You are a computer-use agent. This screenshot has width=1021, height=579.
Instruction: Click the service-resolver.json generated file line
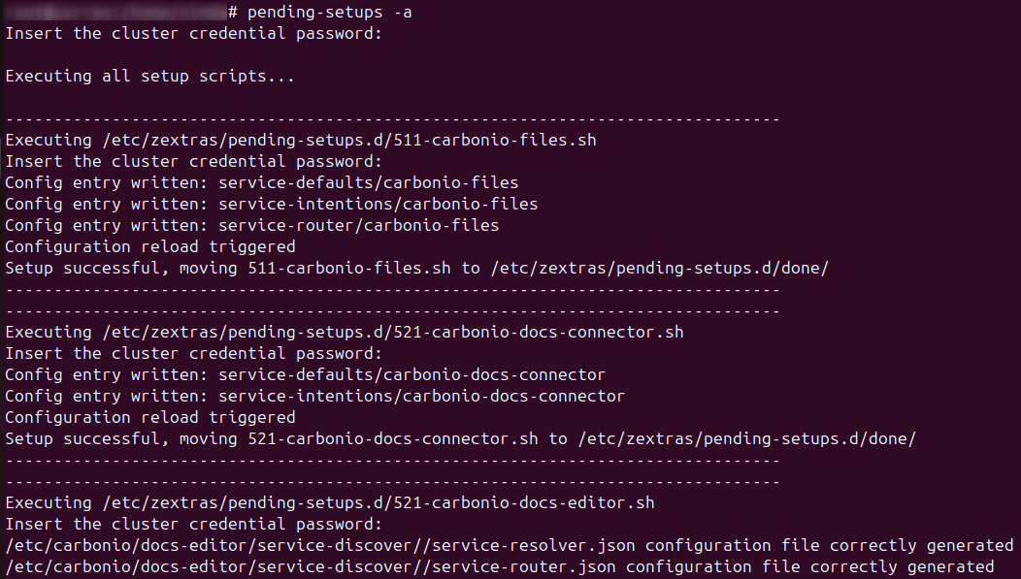[x=509, y=545]
